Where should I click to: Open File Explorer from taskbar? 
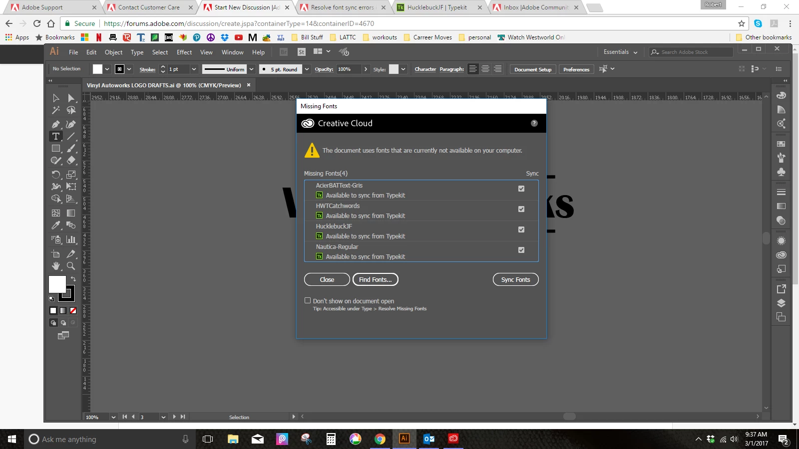click(233, 439)
